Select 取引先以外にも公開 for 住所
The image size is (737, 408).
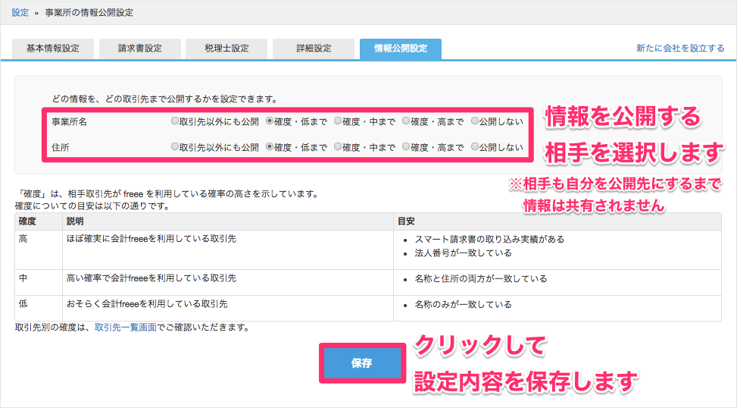click(x=175, y=147)
